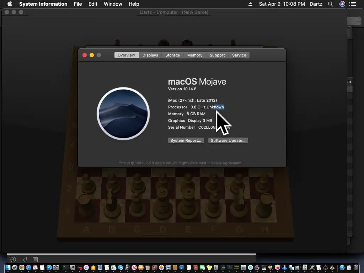This screenshot has height=273, width=364.
Task: Open Launchpad rocket icon in Dock
Action: (x=15, y=267)
